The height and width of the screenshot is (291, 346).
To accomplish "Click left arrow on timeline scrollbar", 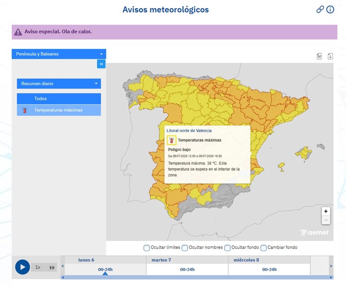I will pos(63,277).
